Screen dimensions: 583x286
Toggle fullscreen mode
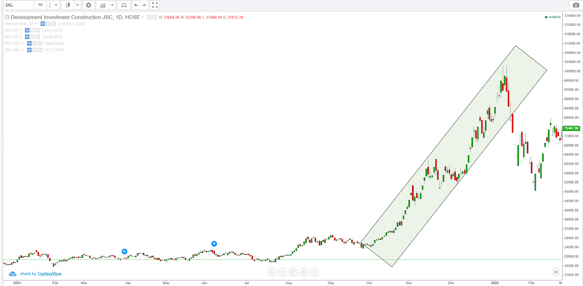[x=155, y=5]
